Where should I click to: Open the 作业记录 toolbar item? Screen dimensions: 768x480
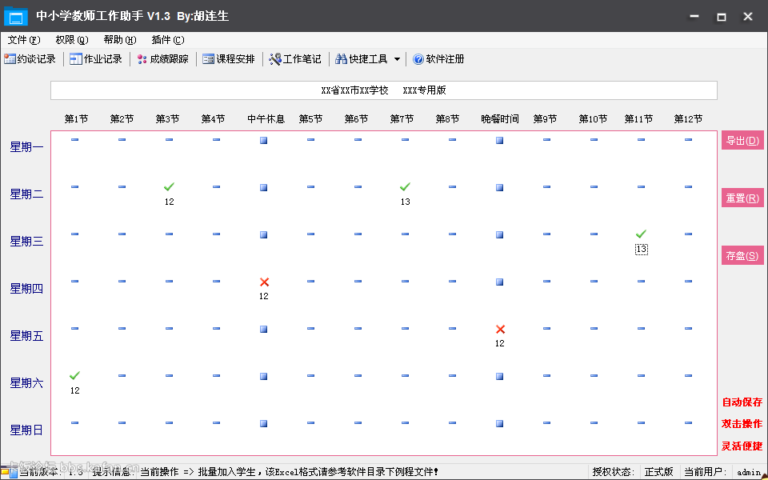(96, 59)
